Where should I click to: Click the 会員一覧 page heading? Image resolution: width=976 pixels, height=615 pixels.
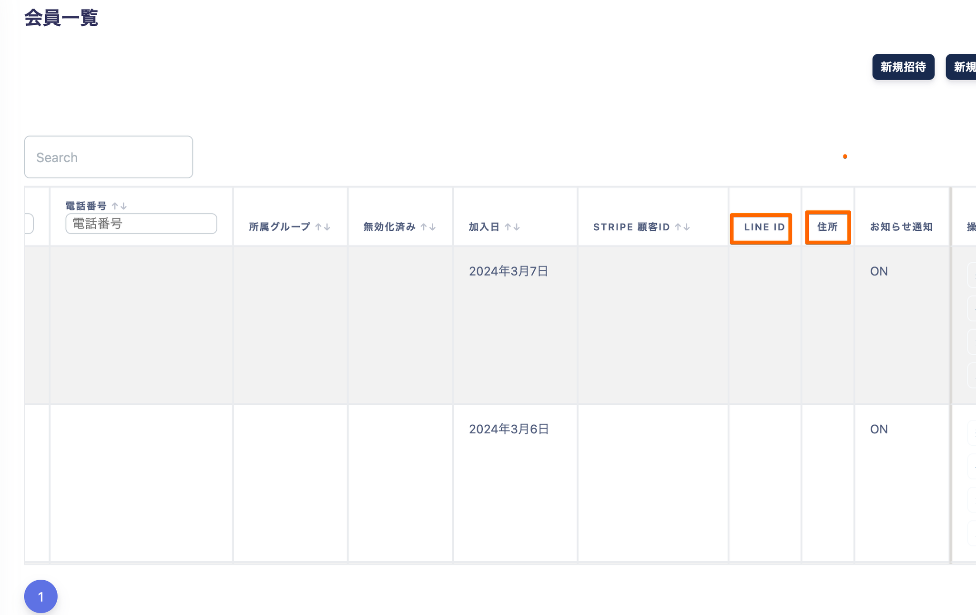[61, 18]
